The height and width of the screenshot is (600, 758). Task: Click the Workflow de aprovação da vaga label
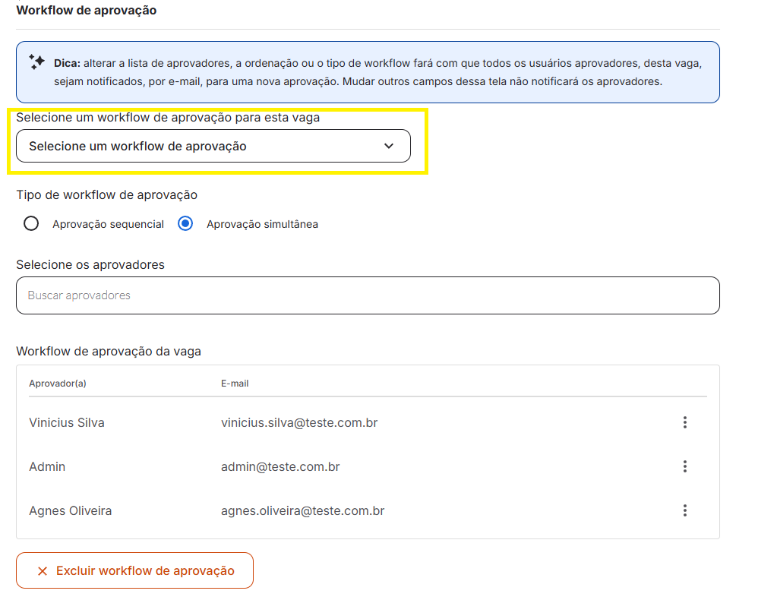tap(109, 351)
